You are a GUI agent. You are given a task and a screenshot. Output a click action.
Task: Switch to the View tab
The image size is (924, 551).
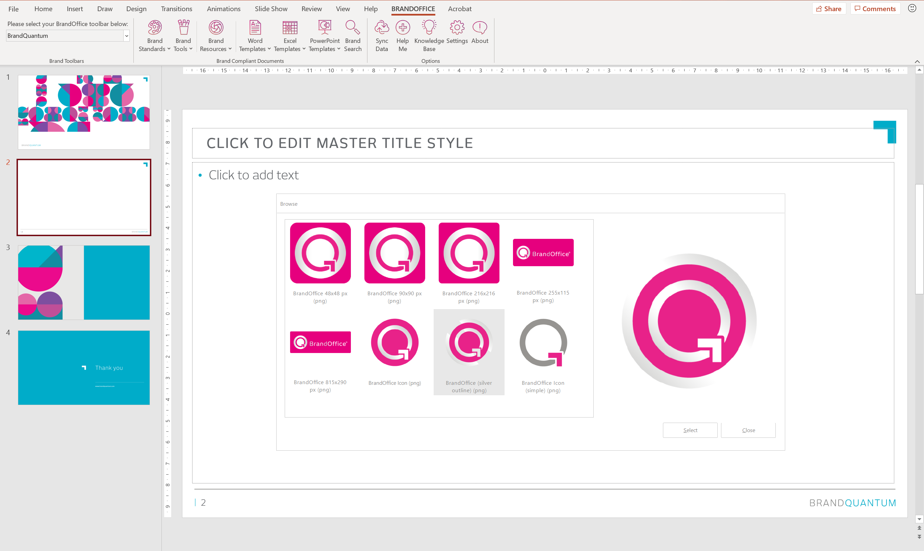pyautogui.click(x=342, y=8)
